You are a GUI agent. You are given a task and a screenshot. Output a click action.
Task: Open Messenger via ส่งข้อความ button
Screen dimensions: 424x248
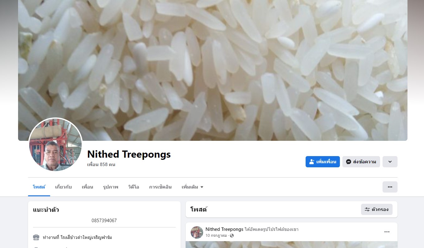[361, 162]
